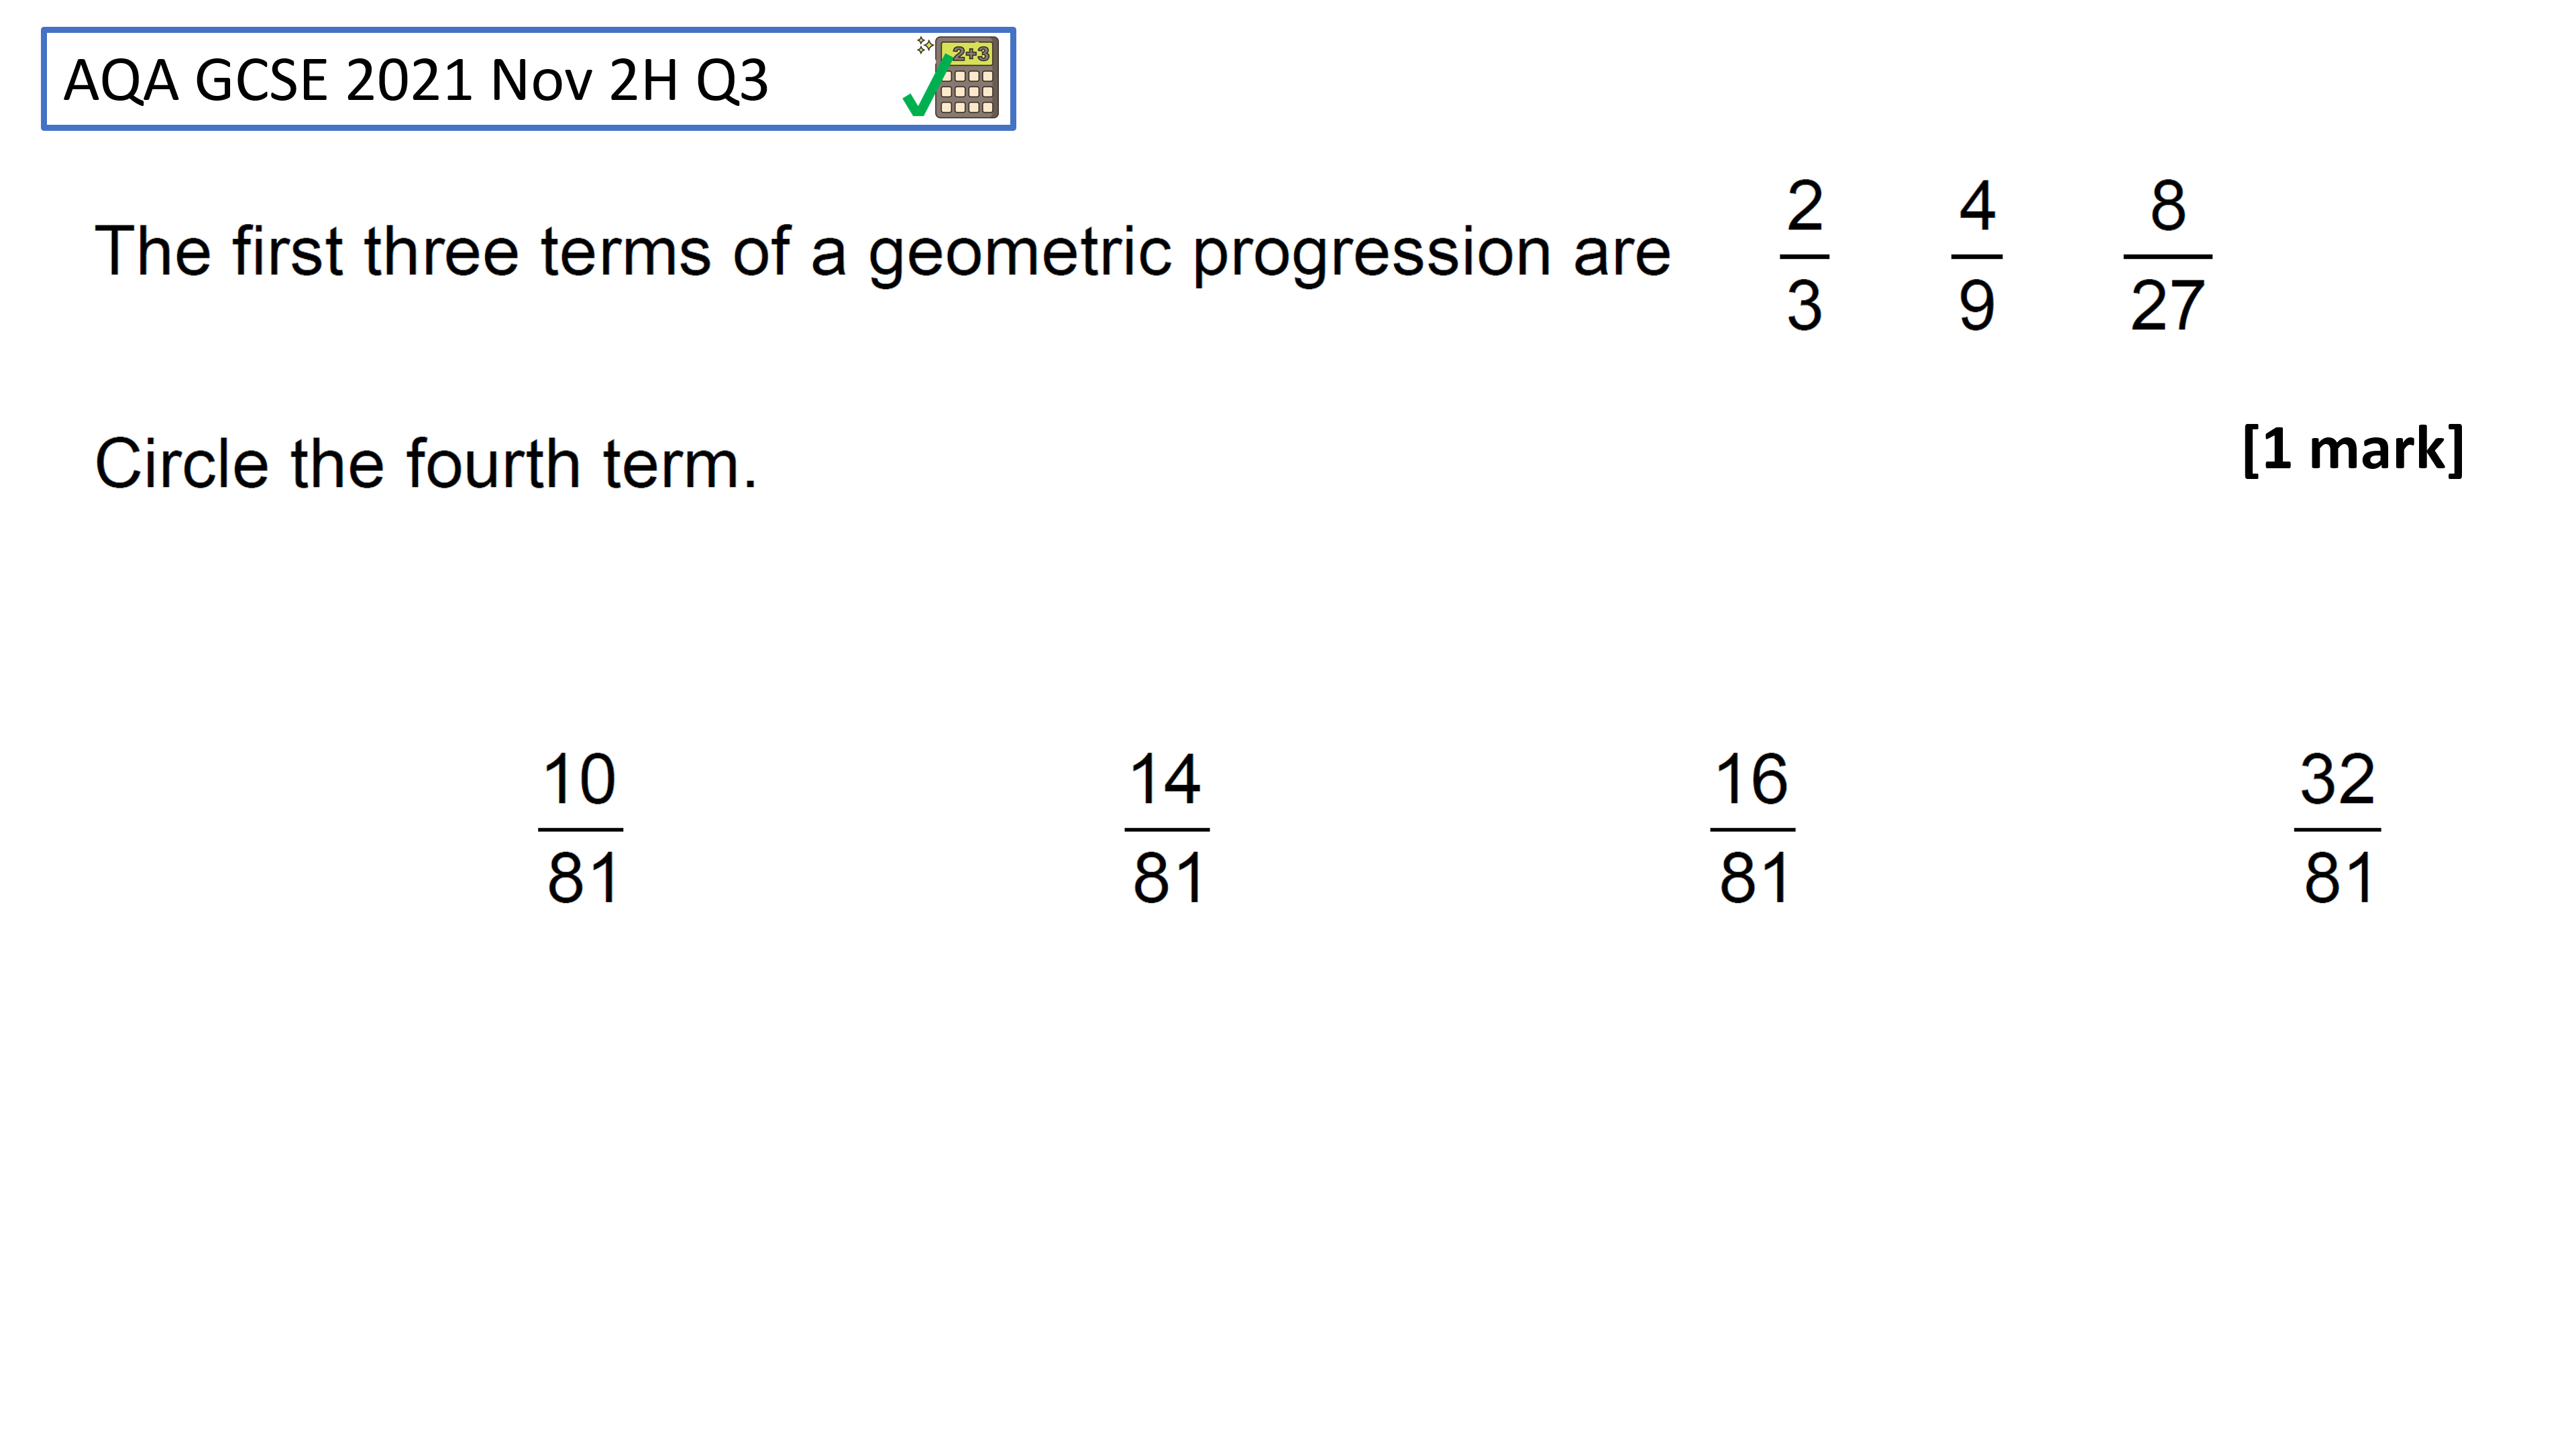Select the title text AQA GCSE 2021 Nov 2H Q3

(x=416, y=80)
